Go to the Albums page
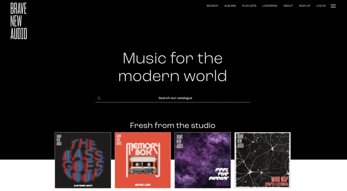This screenshot has height=191, width=347. pyautogui.click(x=230, y=6)
